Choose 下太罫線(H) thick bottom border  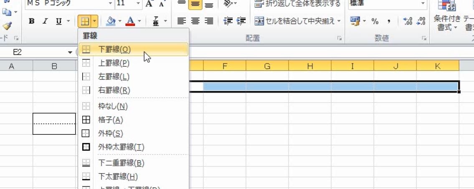pyautogui.click(x=133, y=176)
